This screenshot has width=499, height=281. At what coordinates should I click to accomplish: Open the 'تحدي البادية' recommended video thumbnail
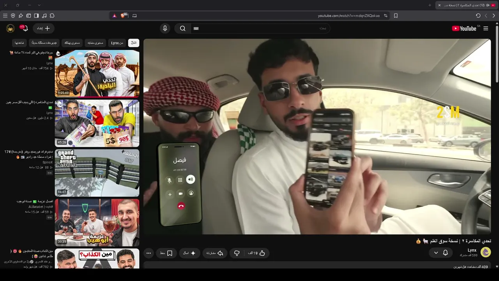[97, 73]
